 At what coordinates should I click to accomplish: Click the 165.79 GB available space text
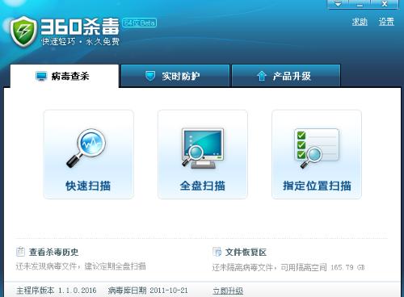tap(347, 267)
